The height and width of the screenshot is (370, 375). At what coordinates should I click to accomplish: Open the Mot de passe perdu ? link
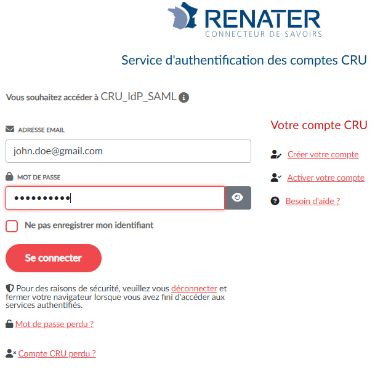click(54, 324)
